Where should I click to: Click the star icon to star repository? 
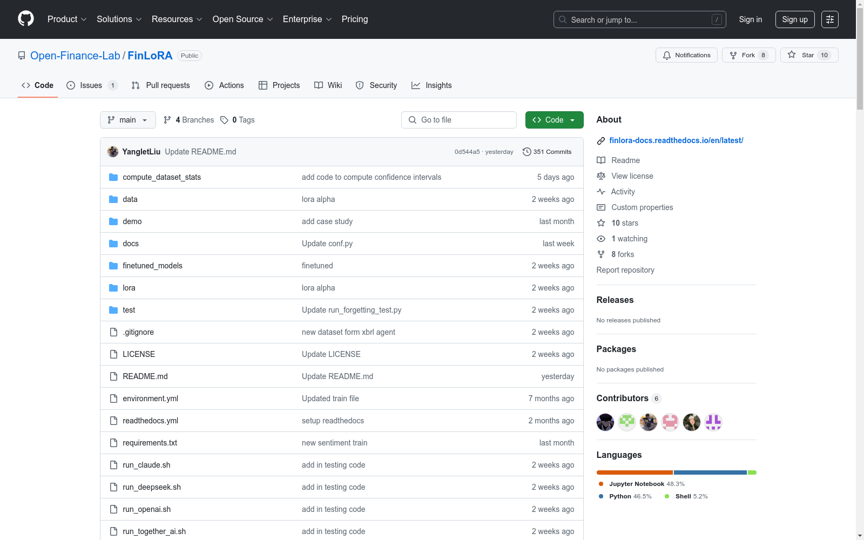tap(792, 55)
